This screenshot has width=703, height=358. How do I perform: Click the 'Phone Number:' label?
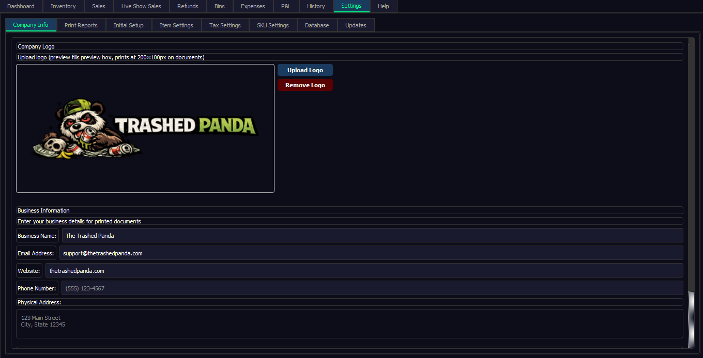click(37, 288)
